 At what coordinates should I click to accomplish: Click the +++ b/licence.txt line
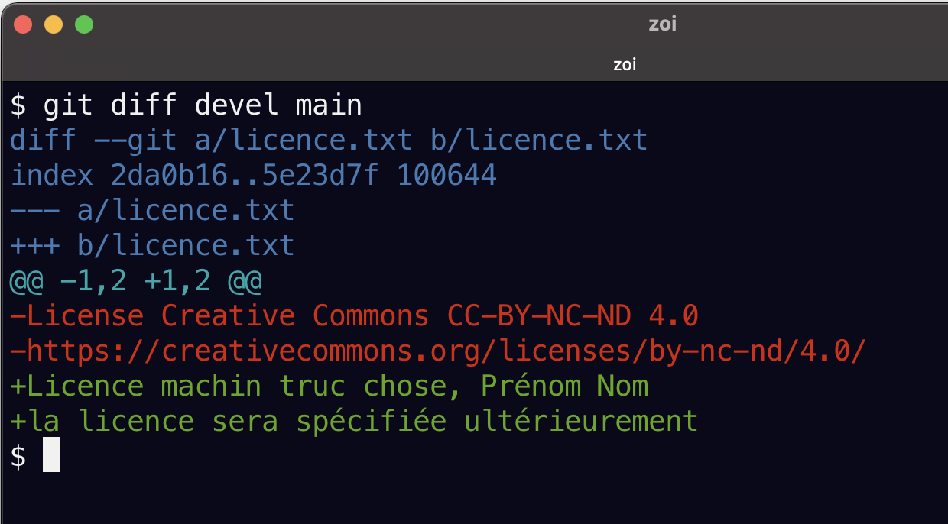pyautogui.click(x=152, y=245)
